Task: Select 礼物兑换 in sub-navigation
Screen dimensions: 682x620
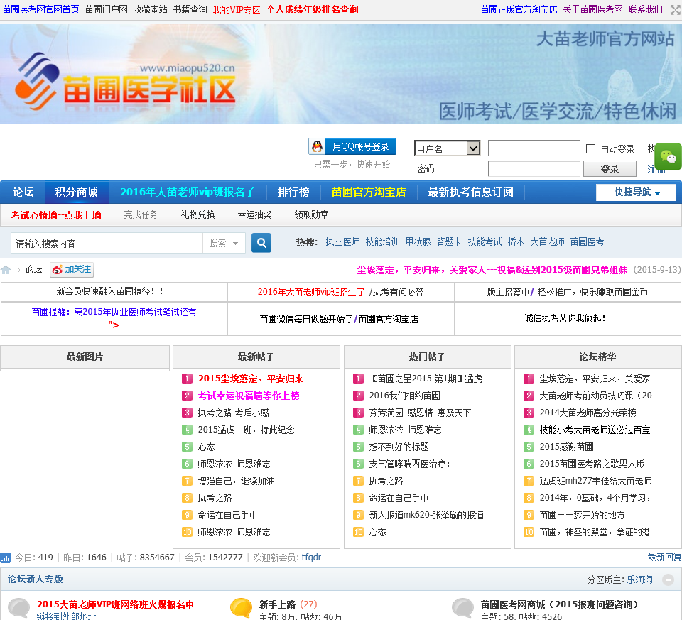Action: (197, 214)
